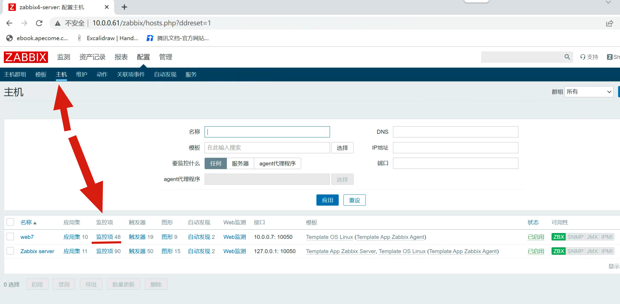Open the 群组 group dropdown

[x=589, y=92]
